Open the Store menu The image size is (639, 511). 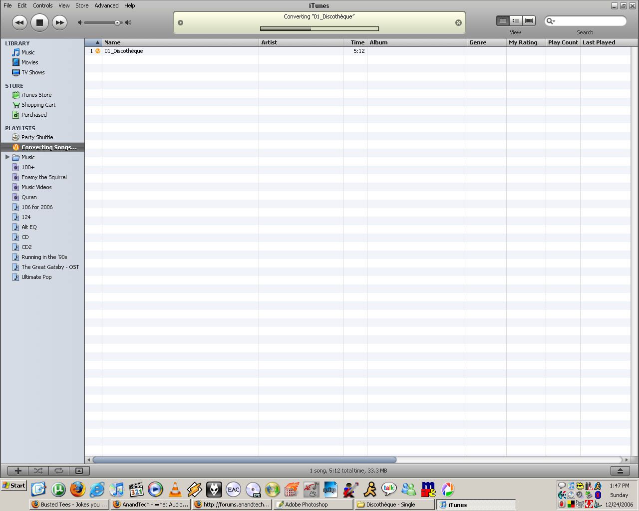(x=82, y=5)
